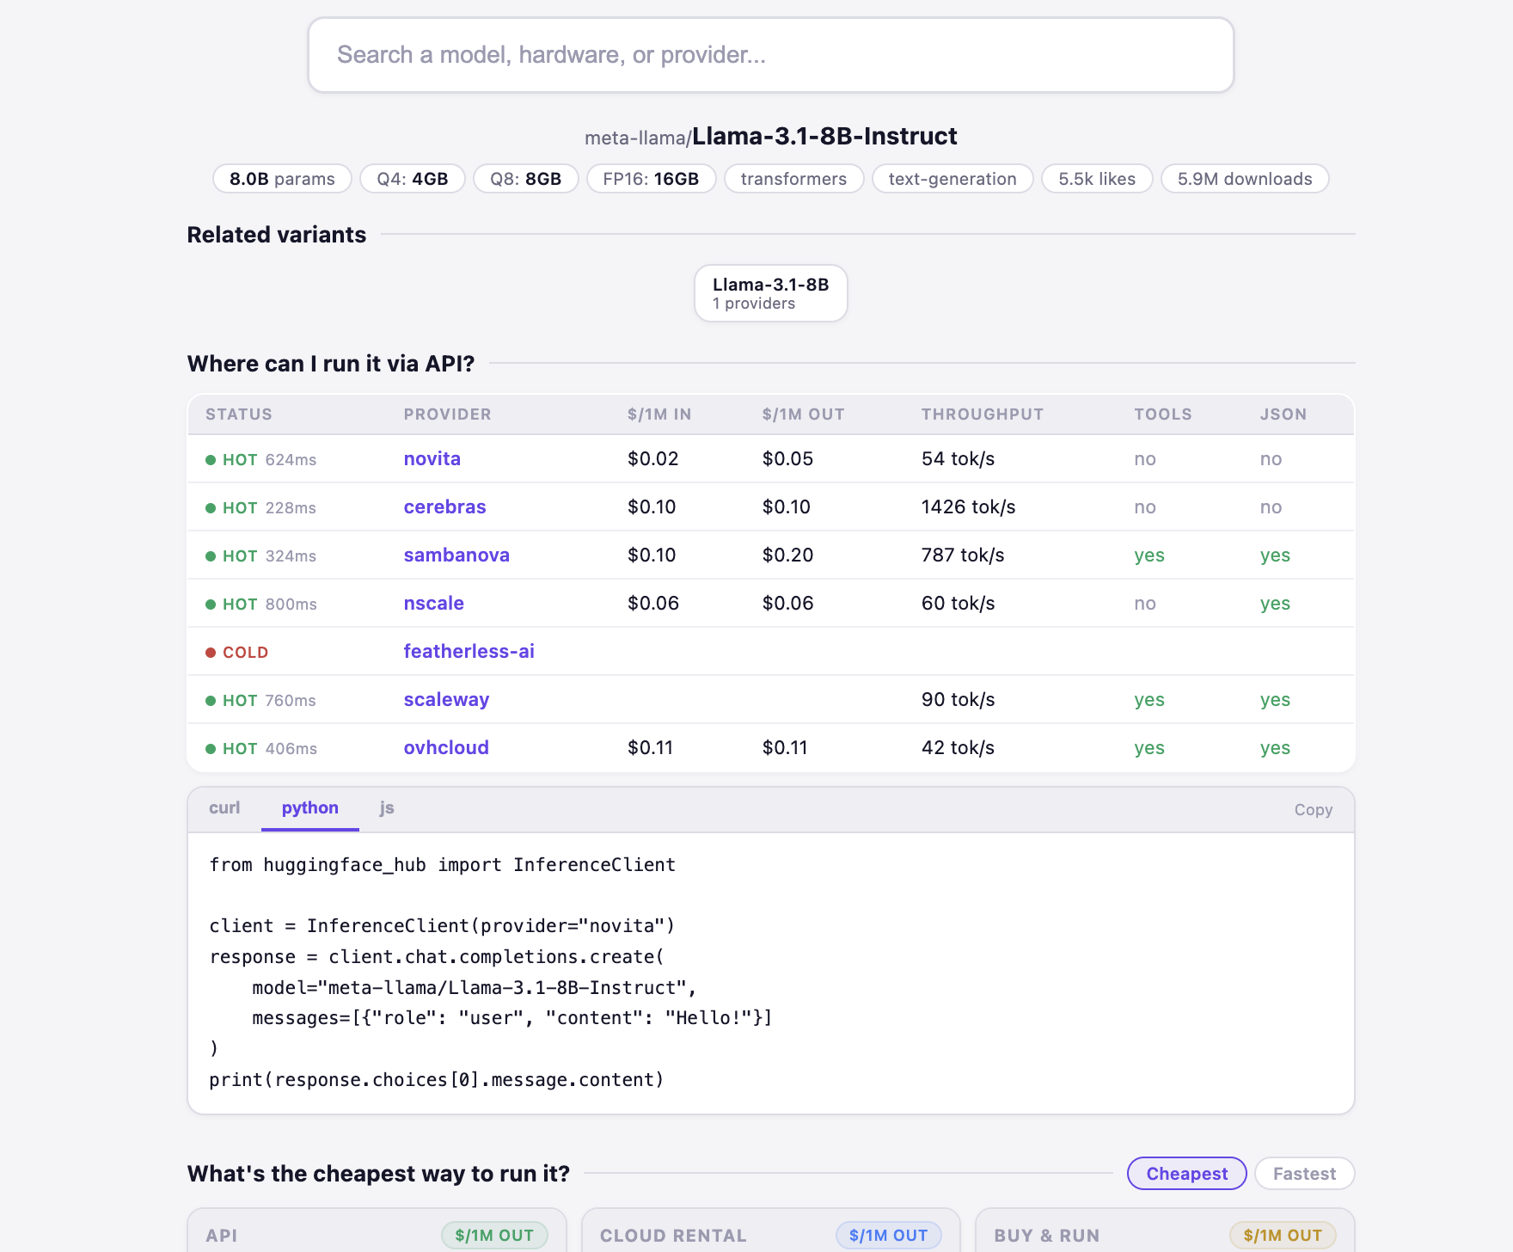Open the scaleway provider link
The image size is (1513, 1252).
click(x=446, y=700)
